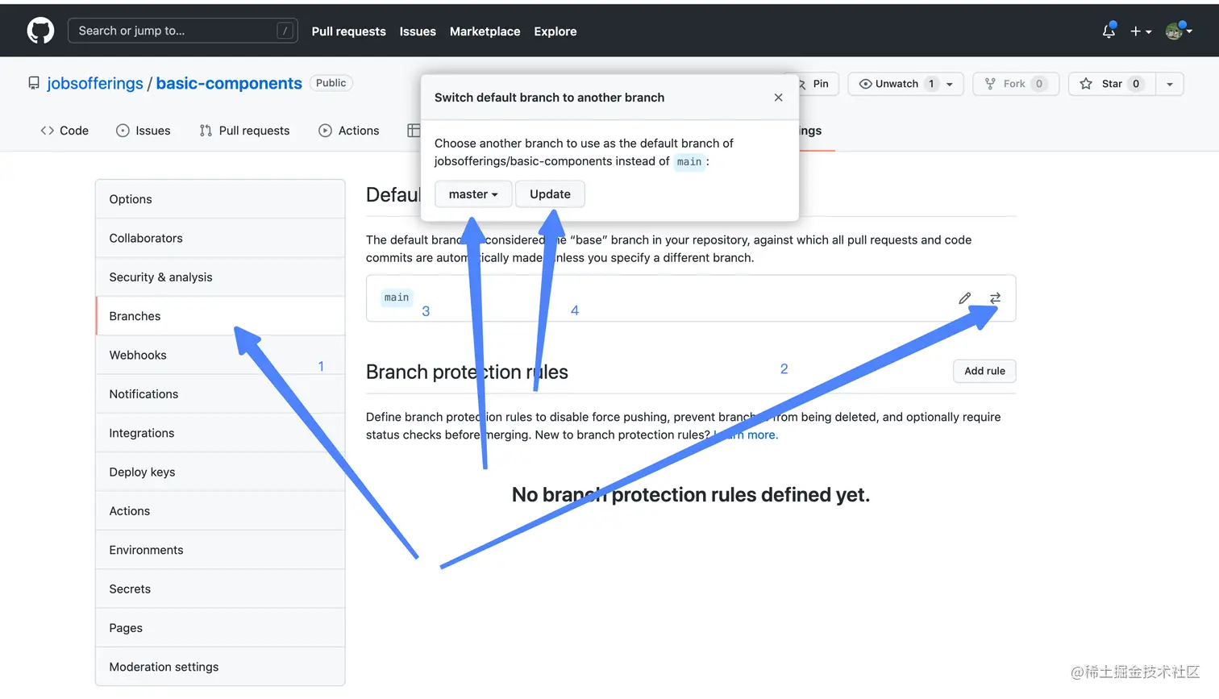Image resolution: width=1219 pixels, height=699 pixels.
Task: Click the star count 0 badge
Action: 1136,84
